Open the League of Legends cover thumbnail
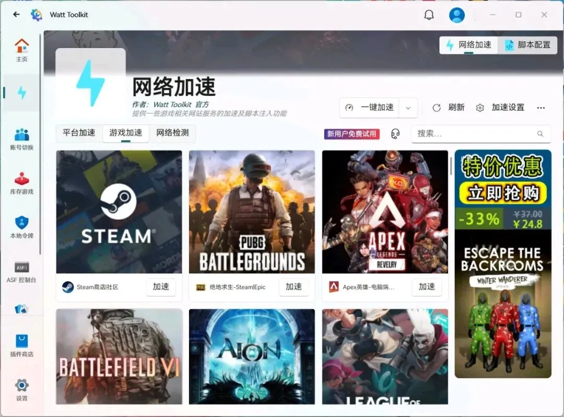564x417 pixels. [x=385, y=356]
